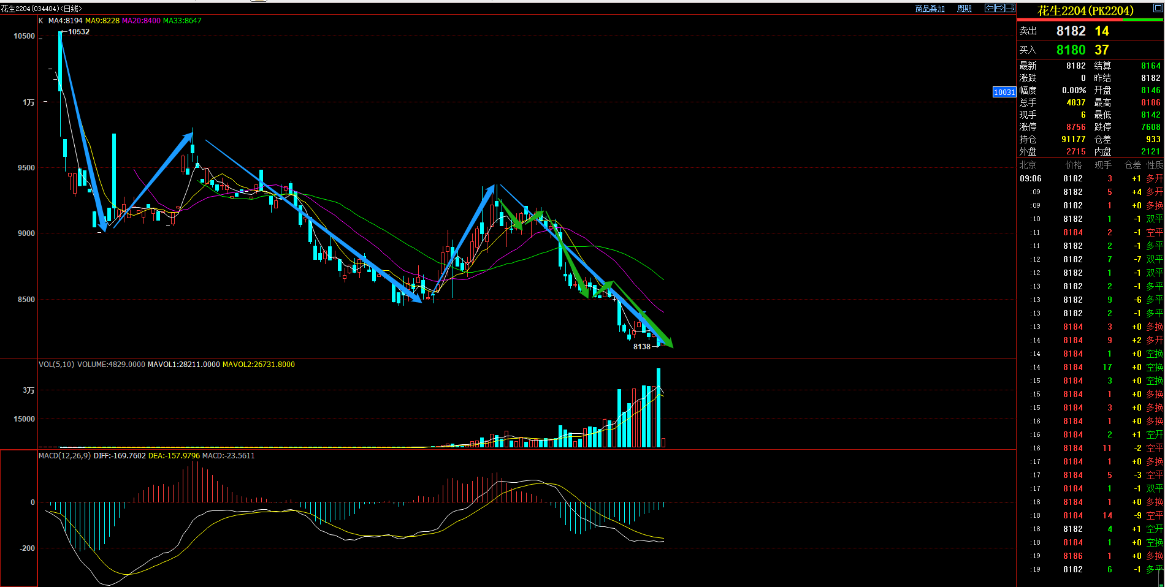Click the 性质 column header

1155,165
